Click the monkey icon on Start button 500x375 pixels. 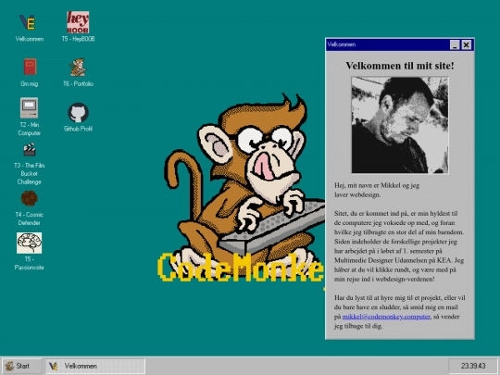tap(9, 366)
